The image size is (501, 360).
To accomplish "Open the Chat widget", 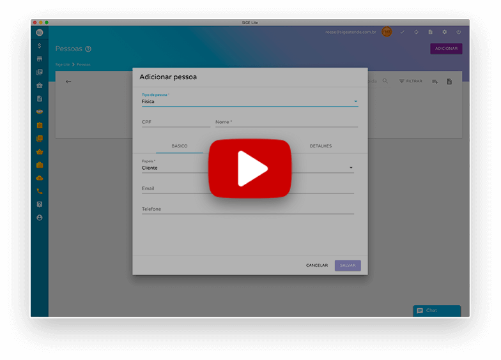I will pos(436,311).
